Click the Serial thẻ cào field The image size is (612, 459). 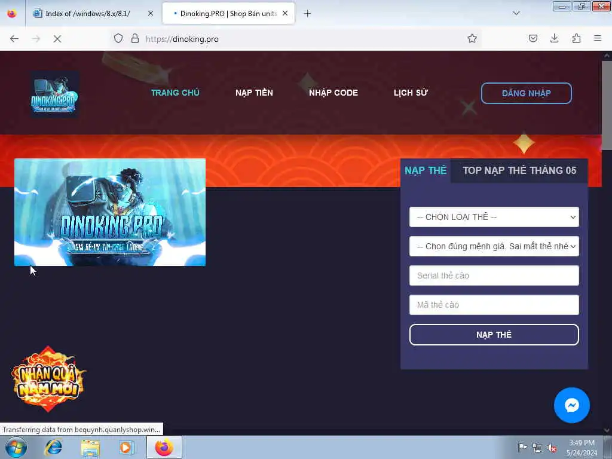click(494, 276)
